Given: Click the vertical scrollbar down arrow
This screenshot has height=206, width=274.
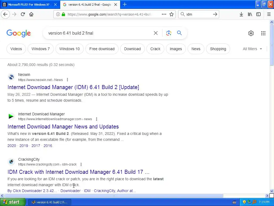Looking at the screenshot, I should [x=272, y=191].
